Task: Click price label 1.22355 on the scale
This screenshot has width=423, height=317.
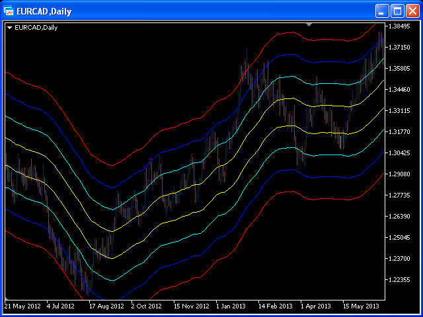Action: 400,280
